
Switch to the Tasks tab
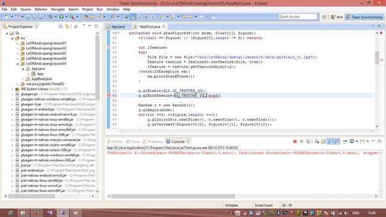(x=133, y=142)
